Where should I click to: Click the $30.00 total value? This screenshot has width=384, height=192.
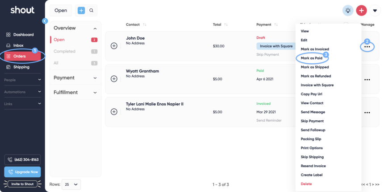coord(218,46)
